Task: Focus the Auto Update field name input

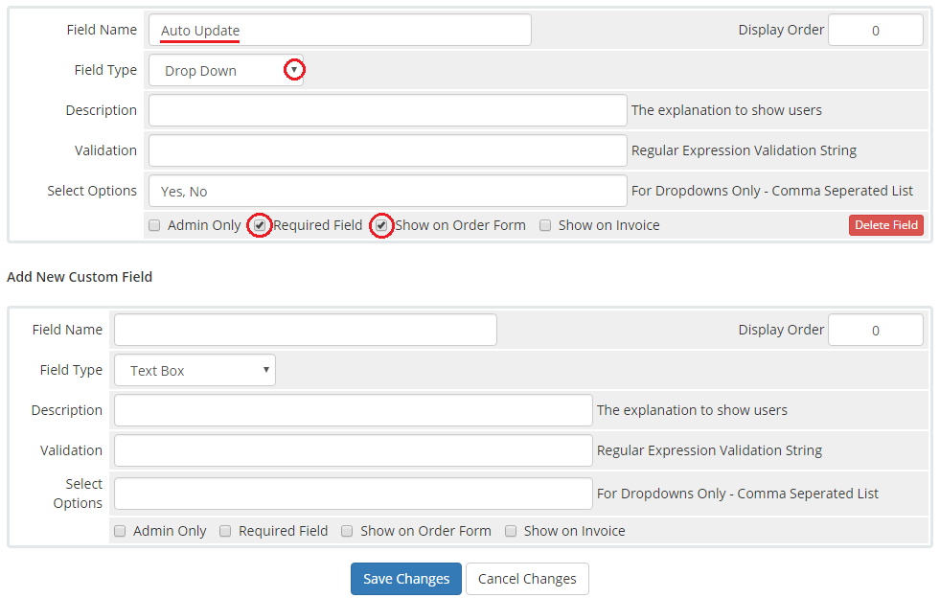Action: (x=340, y=30)
